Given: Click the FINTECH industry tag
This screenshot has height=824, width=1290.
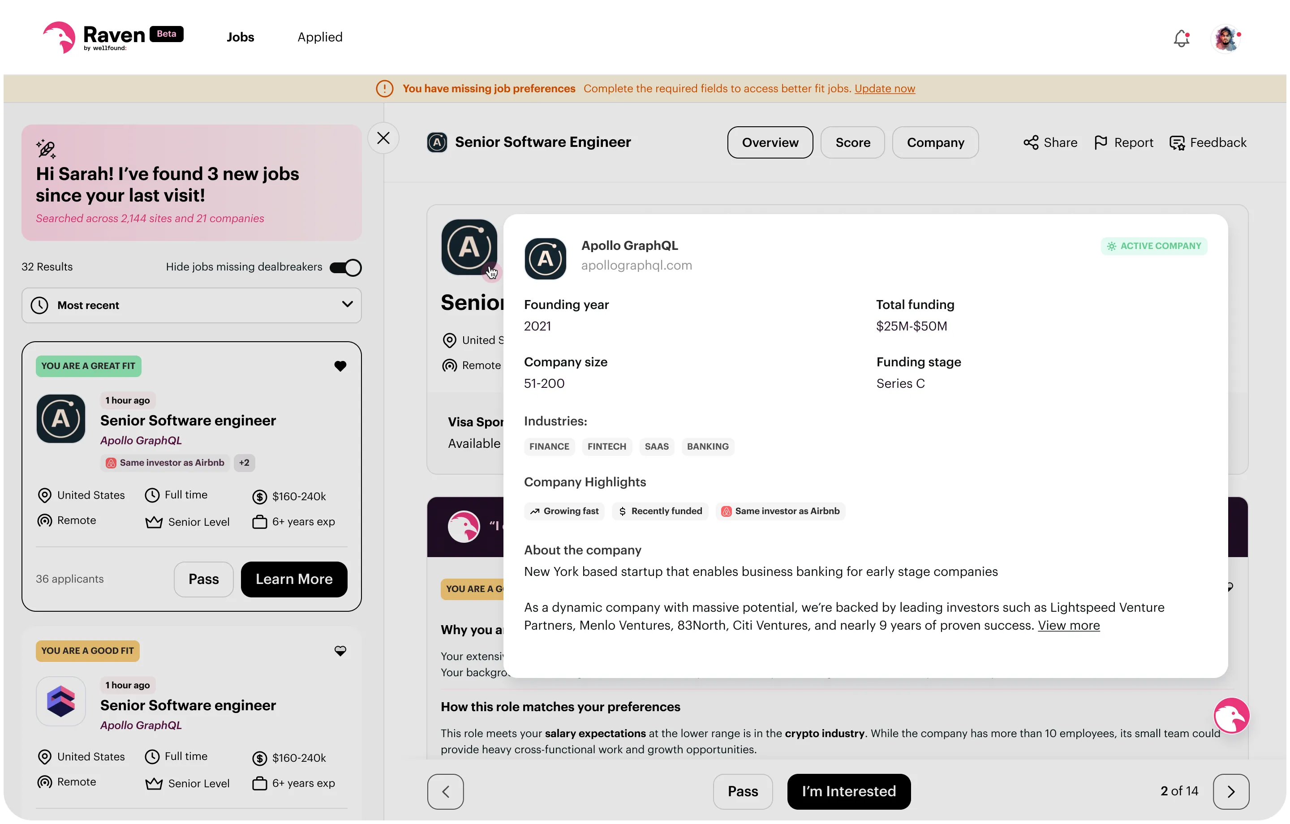Looking at the screenshot, I should pos(606,447).
